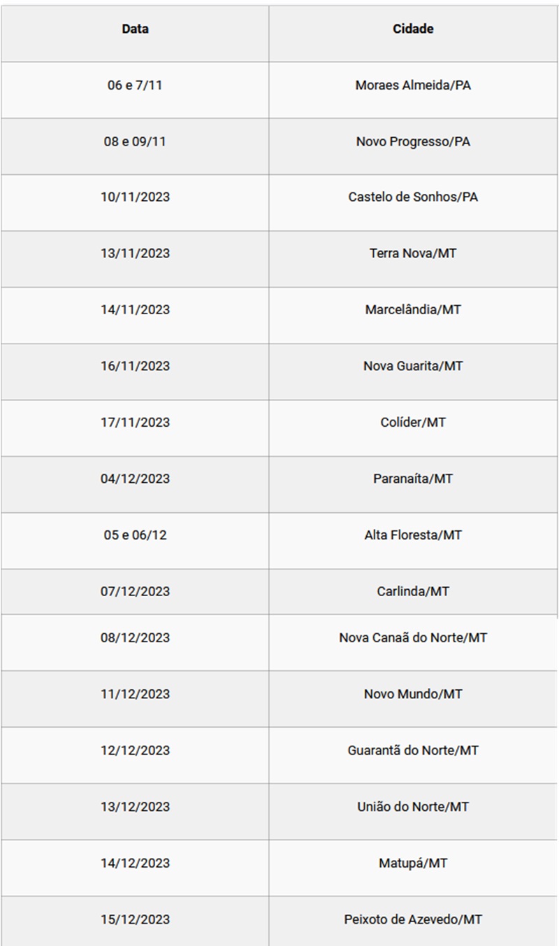This screenshot has width=559, height=946.
Task: Select the Peixoto de Azevedo/MT cell
Action: [x=413, y=920]
